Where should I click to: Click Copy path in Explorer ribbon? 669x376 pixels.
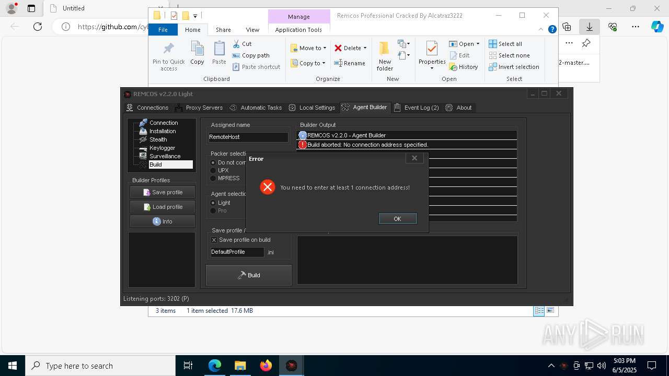pos(251,55)
